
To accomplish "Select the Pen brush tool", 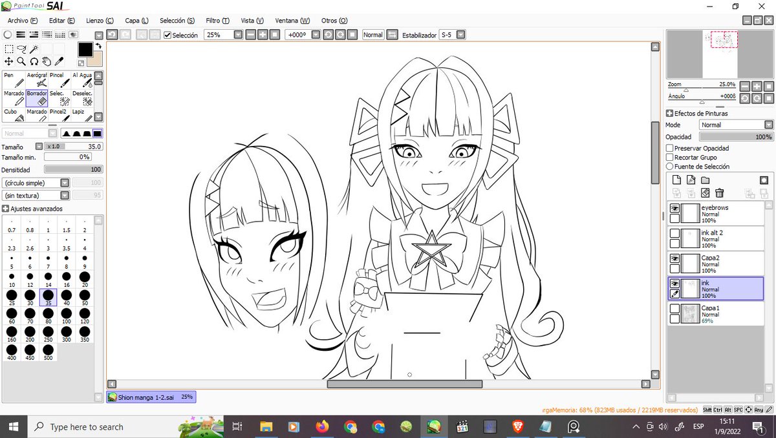I will tap(14, 79).
